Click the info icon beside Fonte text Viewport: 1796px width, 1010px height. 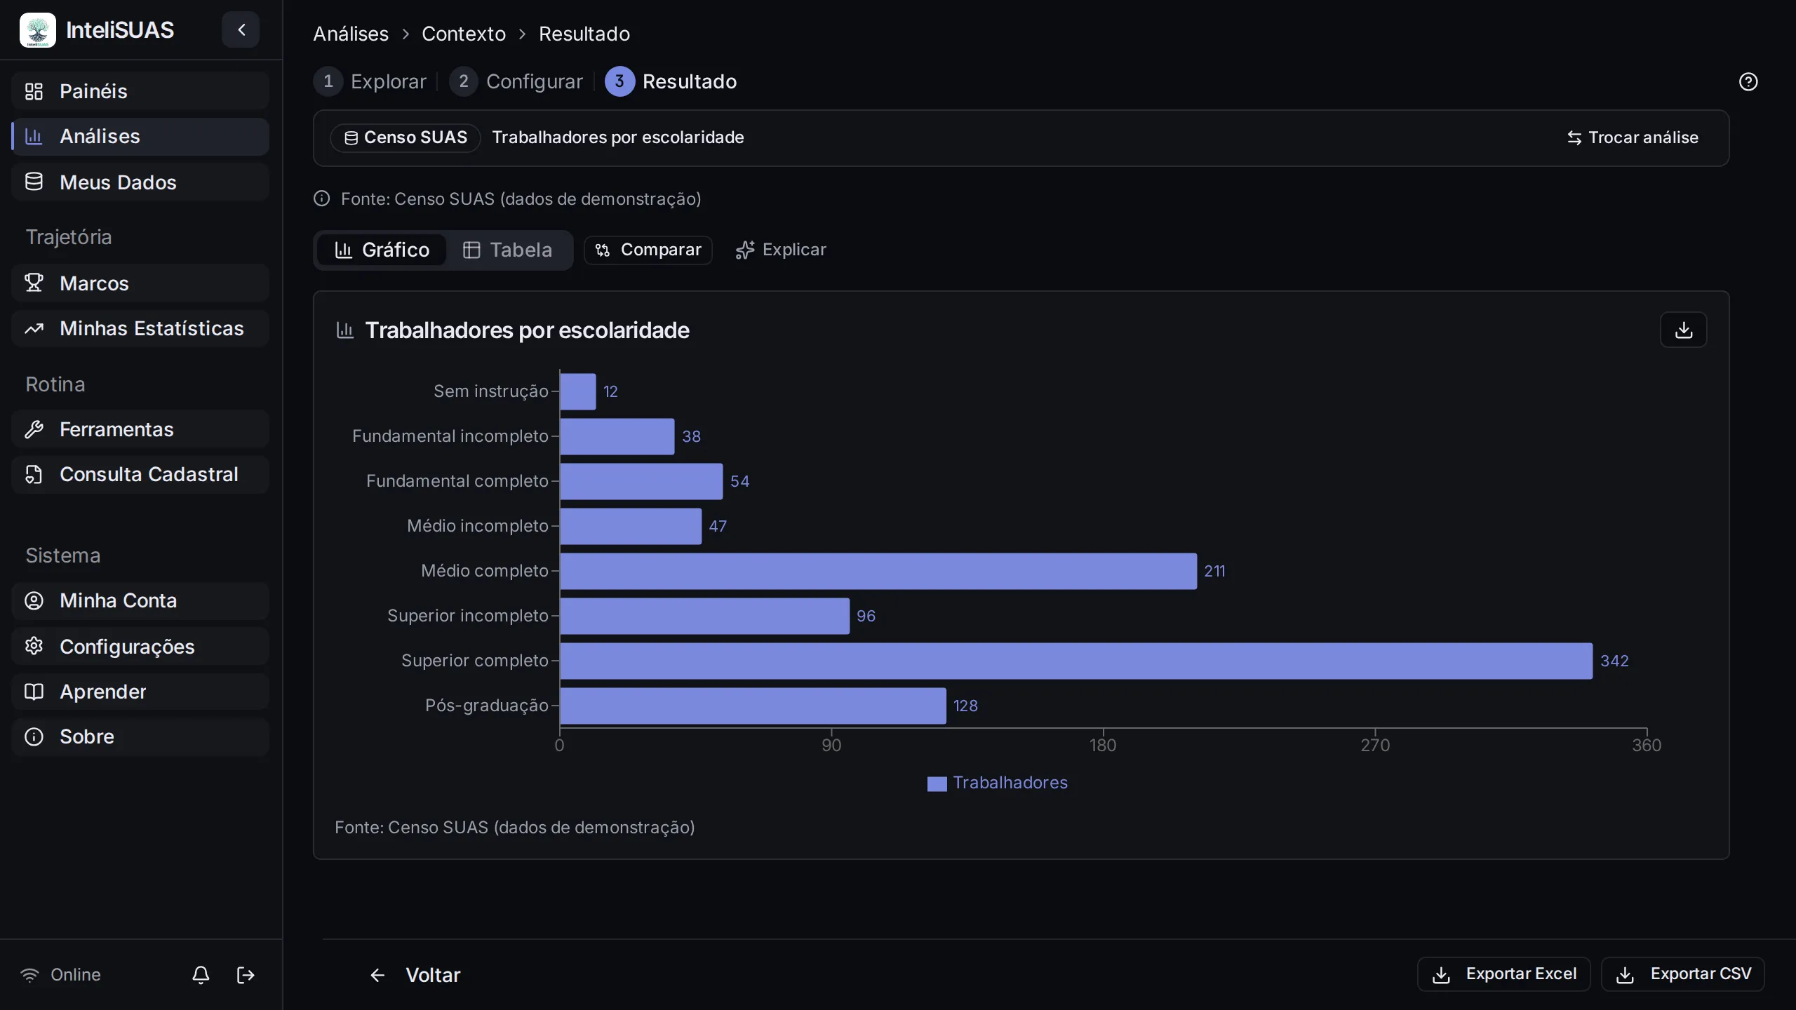(321, 198)
